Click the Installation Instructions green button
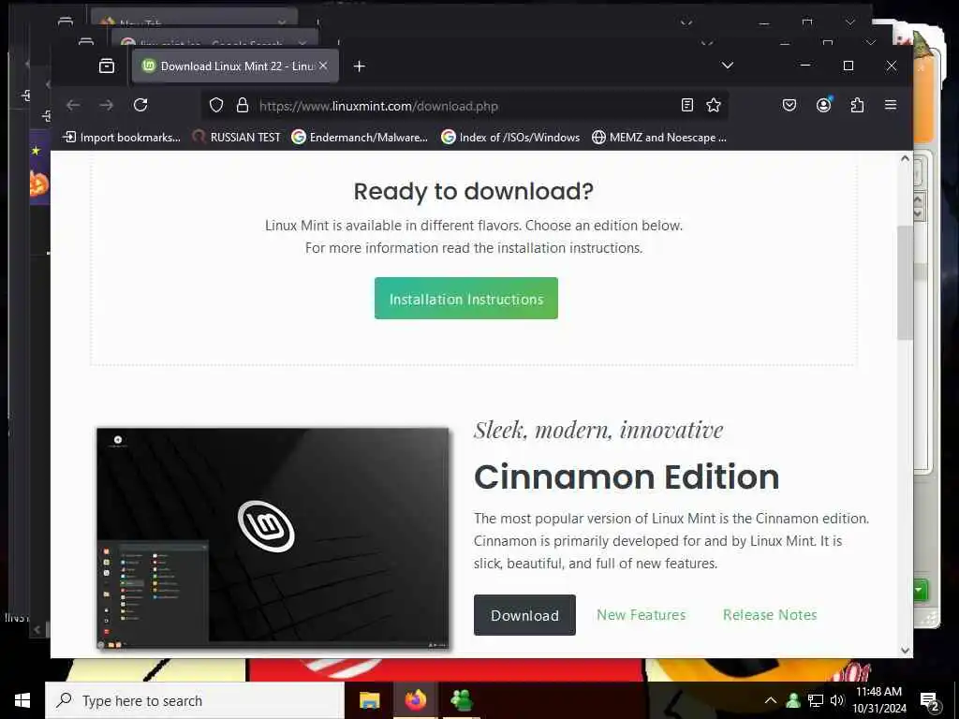 [x=466, y=299]
